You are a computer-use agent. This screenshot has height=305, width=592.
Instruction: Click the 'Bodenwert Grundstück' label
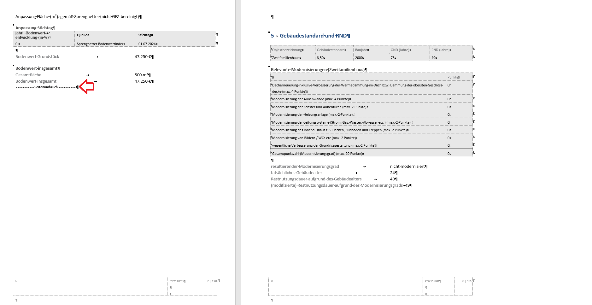tap(37, 57)
